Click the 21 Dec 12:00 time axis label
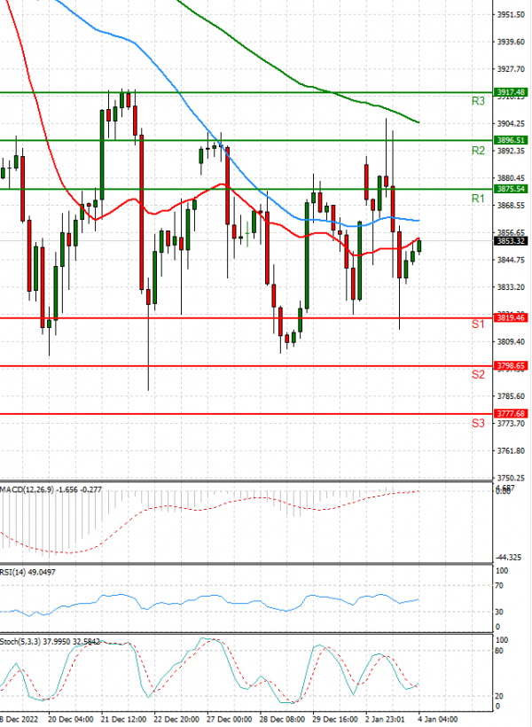532x727 pixels. [x=124, y=720]
